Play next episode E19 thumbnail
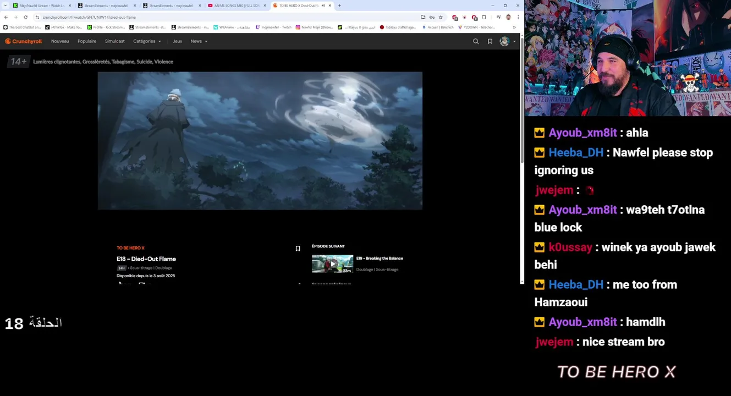The image size is (731, 396). click(x=332, y=264)
